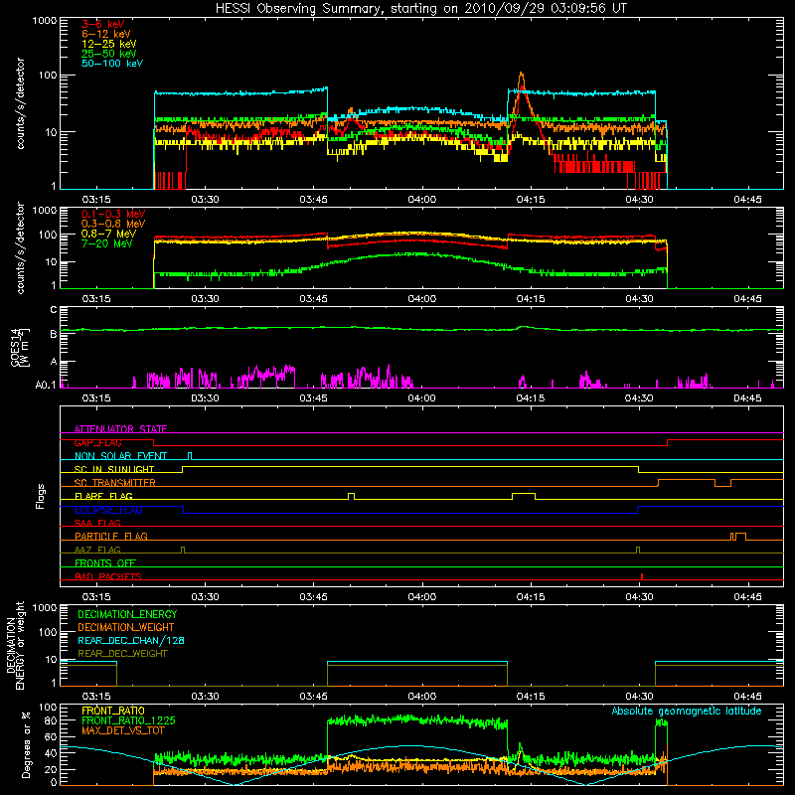795x795 pixels.
Task: Select the SC_TRANSMITTER flag label
Action: pos(115,482)
